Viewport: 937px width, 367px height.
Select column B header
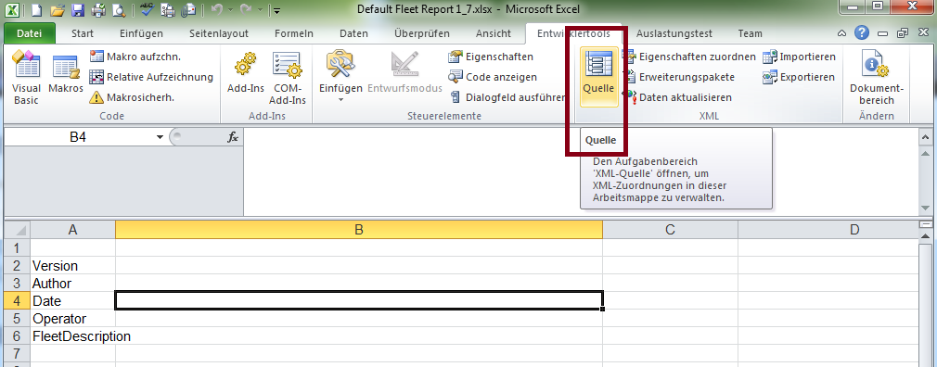click(x=359, y=230)
